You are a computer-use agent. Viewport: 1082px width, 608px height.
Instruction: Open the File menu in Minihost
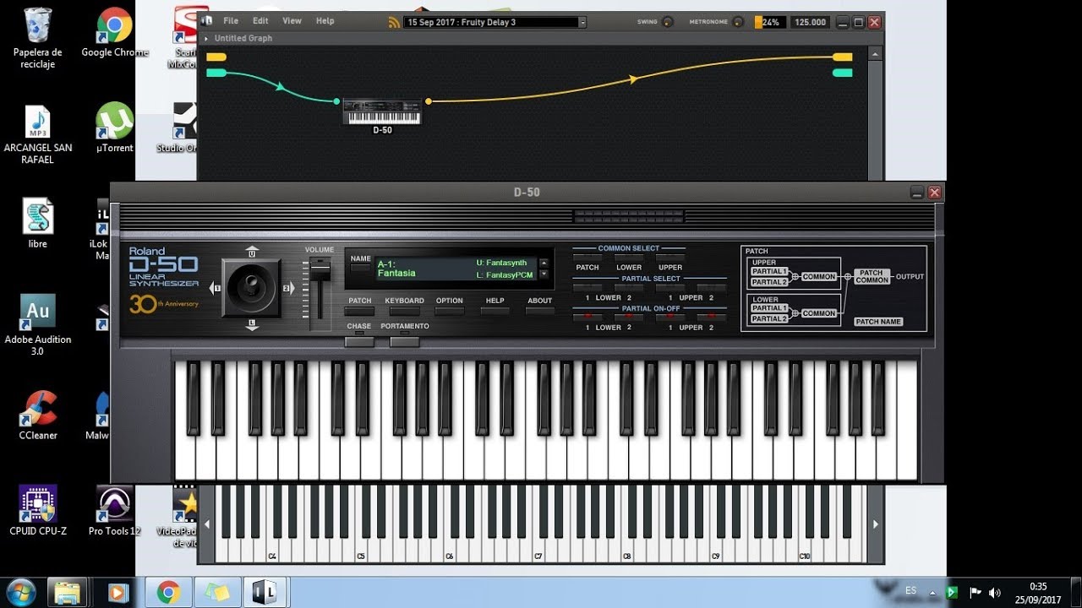(x=231, y=21)
